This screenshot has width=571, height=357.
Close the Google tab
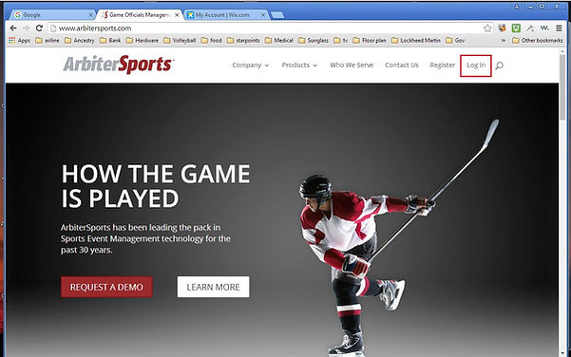(90, 15)
